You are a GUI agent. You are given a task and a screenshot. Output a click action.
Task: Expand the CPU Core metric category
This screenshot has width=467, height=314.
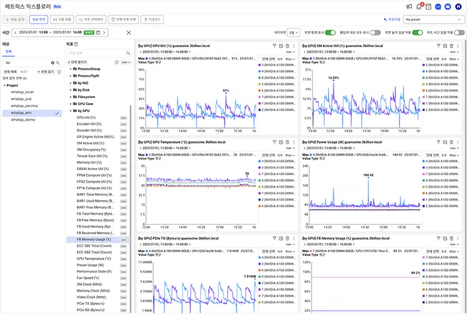[x=71, y=104]
